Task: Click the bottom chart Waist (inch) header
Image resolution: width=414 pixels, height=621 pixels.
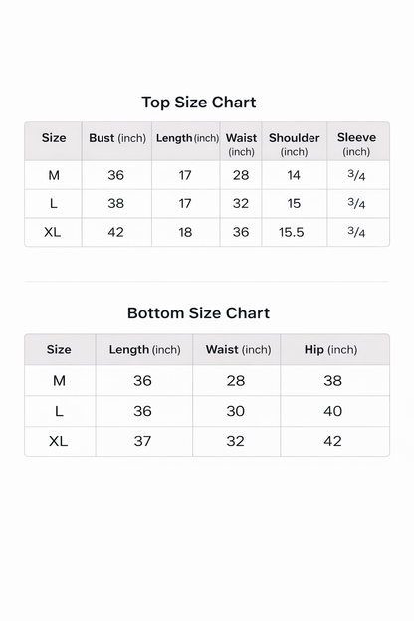Action: point(239,349)
